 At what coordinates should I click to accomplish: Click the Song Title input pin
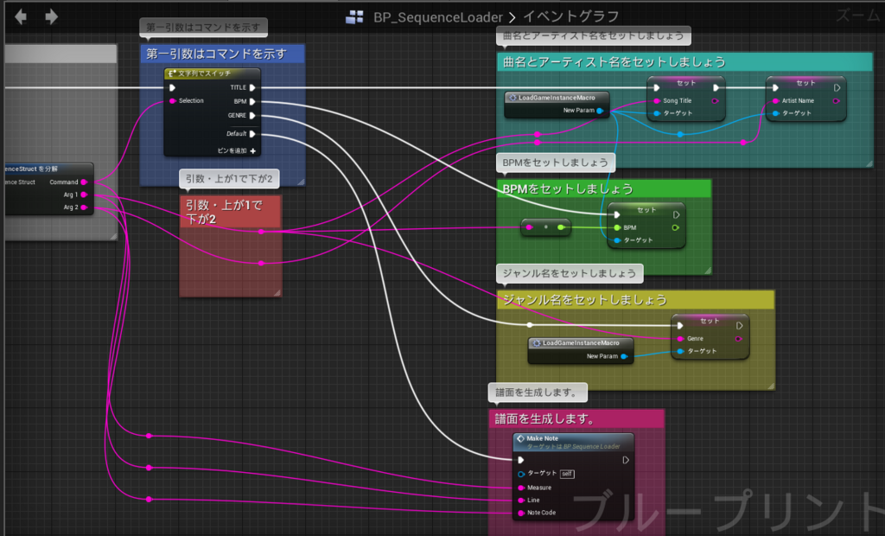[657, 101]
